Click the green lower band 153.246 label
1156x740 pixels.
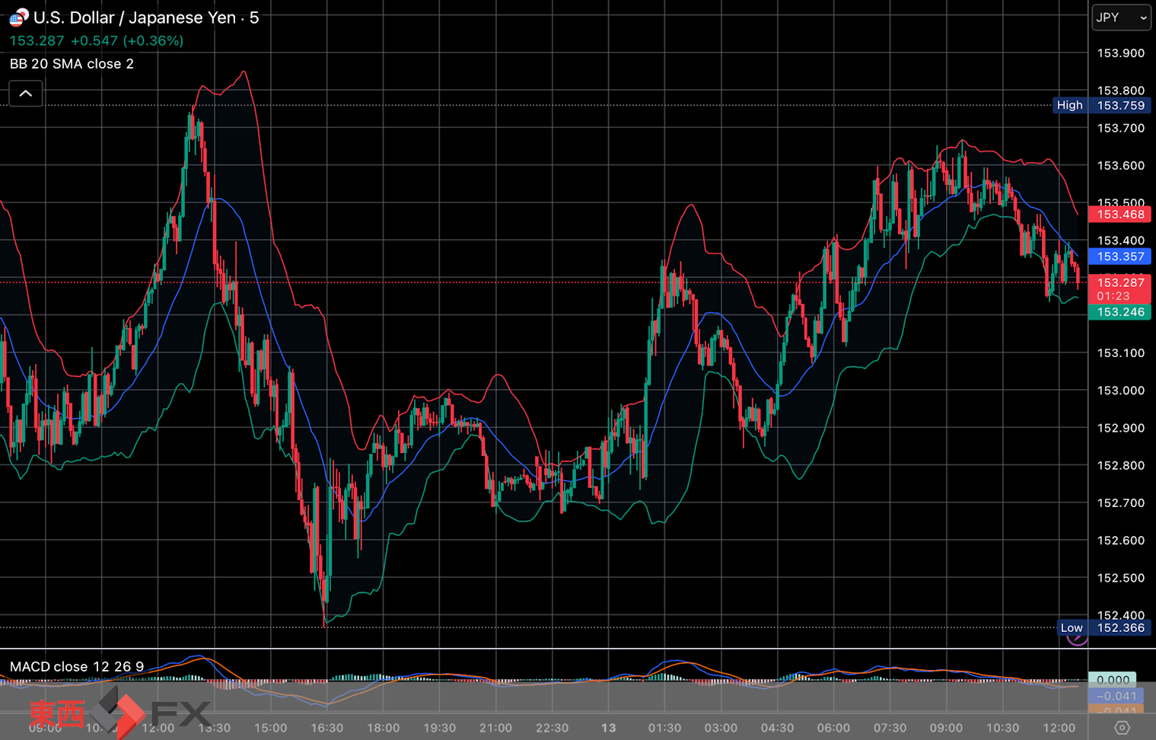(x=1119, y=312)
